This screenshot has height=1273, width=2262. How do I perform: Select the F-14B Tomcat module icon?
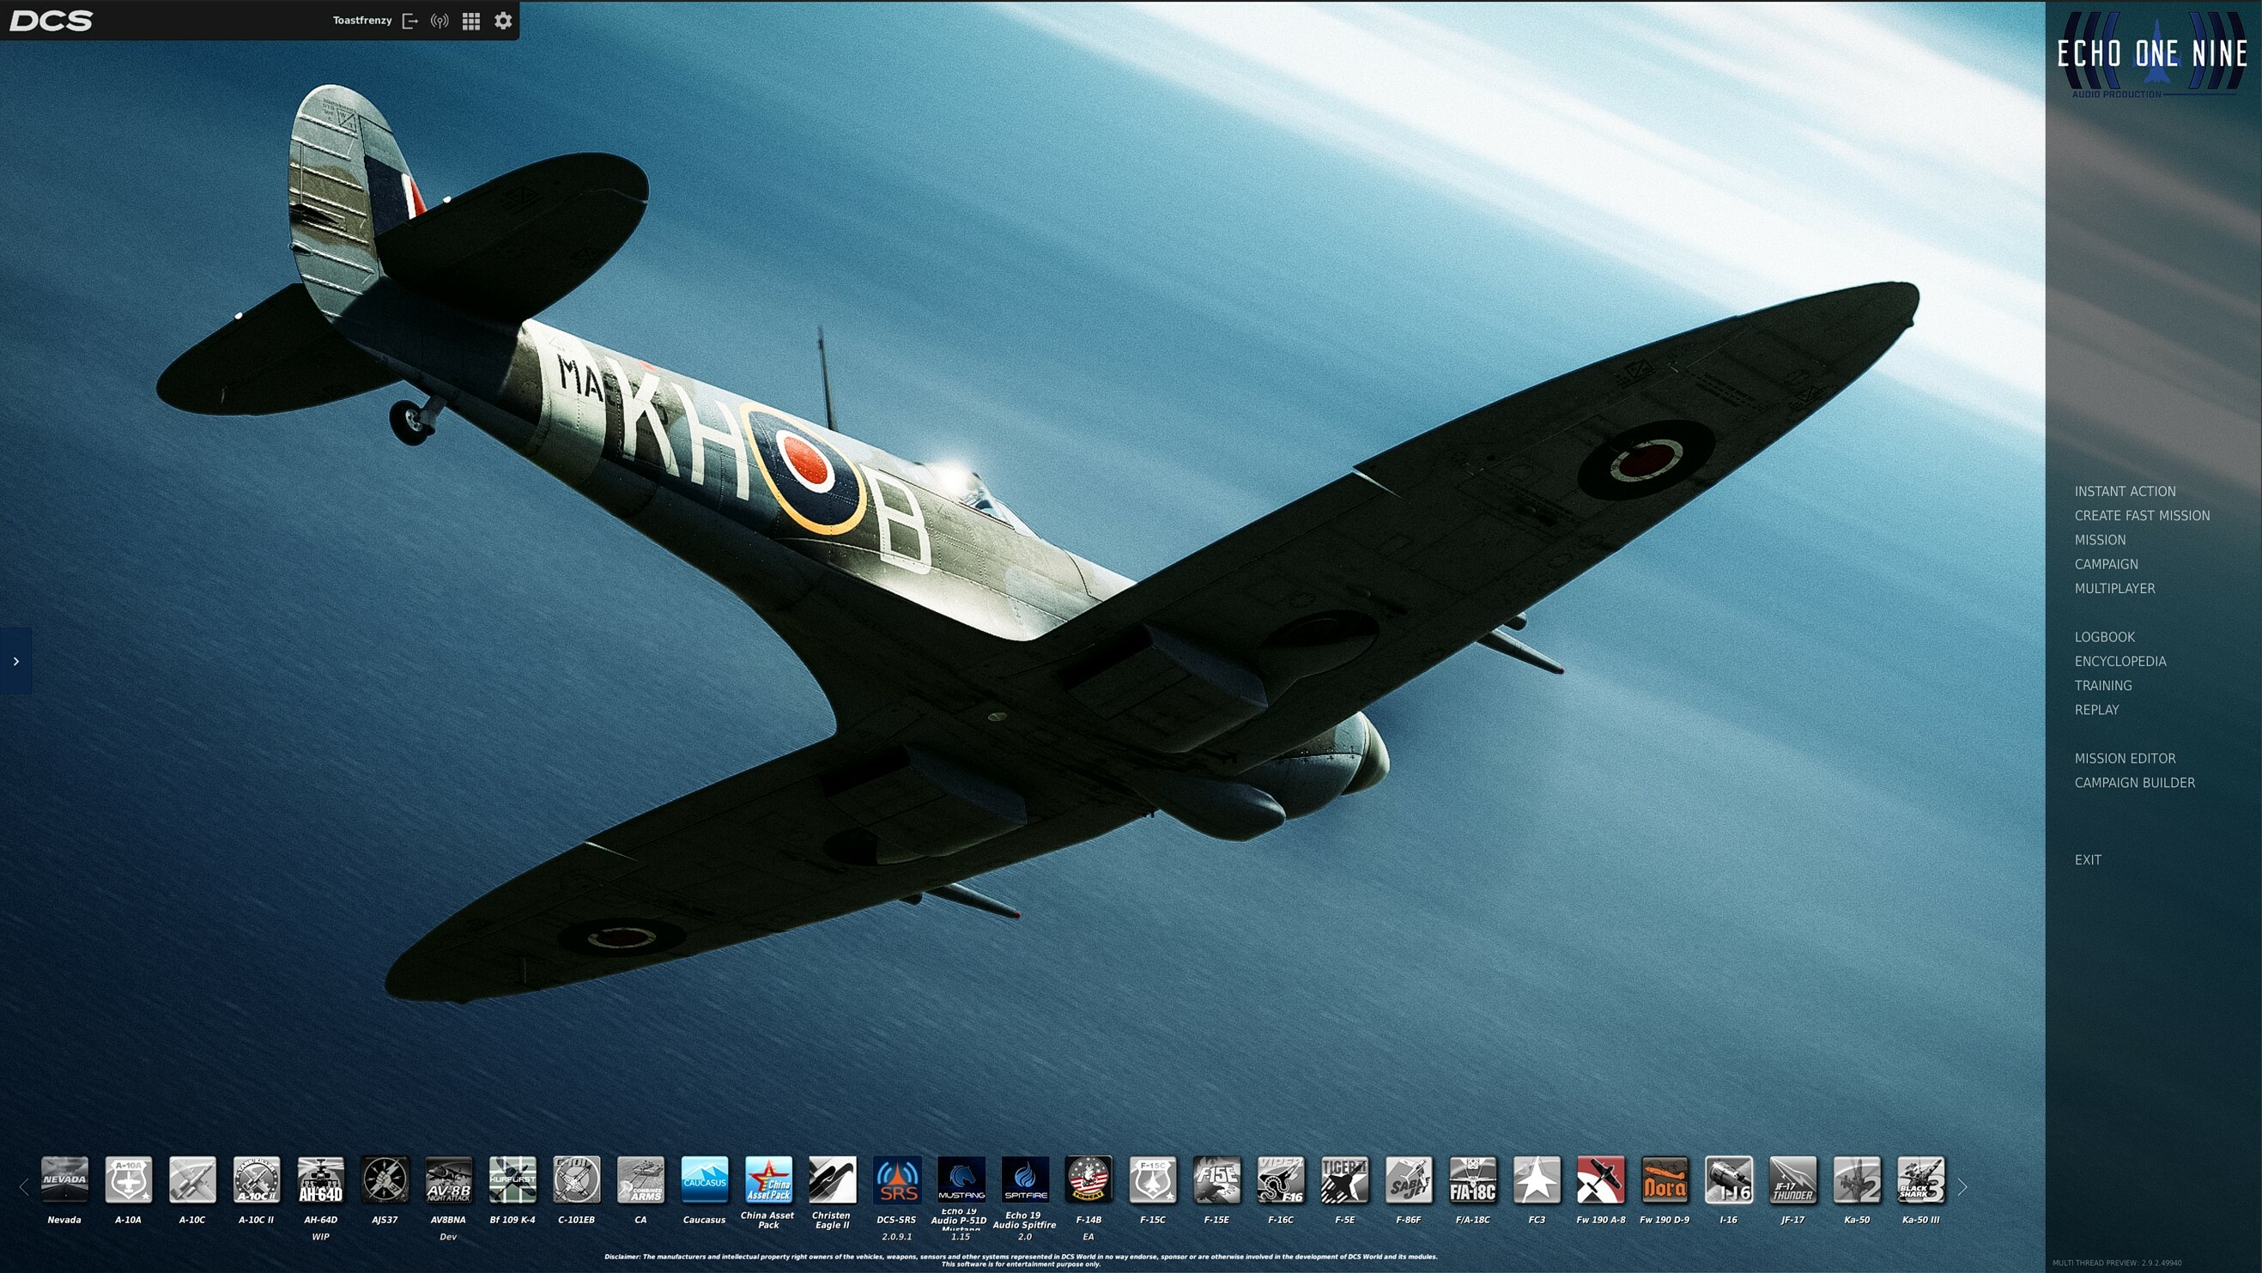tap(1088, 1179)
